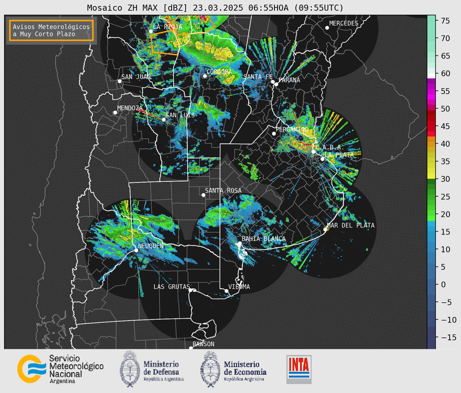Click the LA RIOJA city label

click(x=168, y=27)
